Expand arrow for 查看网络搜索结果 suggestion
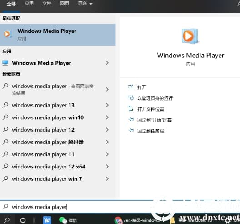Viewport: 240px width, 224px height. (107, 89)
